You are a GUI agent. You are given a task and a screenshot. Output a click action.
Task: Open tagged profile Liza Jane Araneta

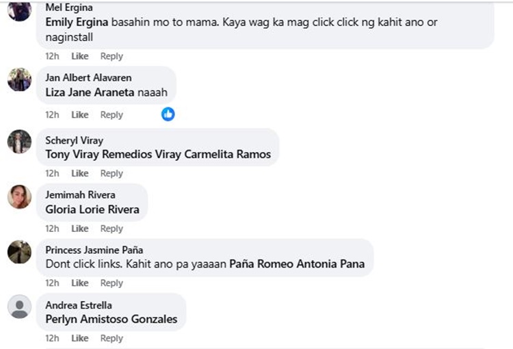tap(90, 92)
